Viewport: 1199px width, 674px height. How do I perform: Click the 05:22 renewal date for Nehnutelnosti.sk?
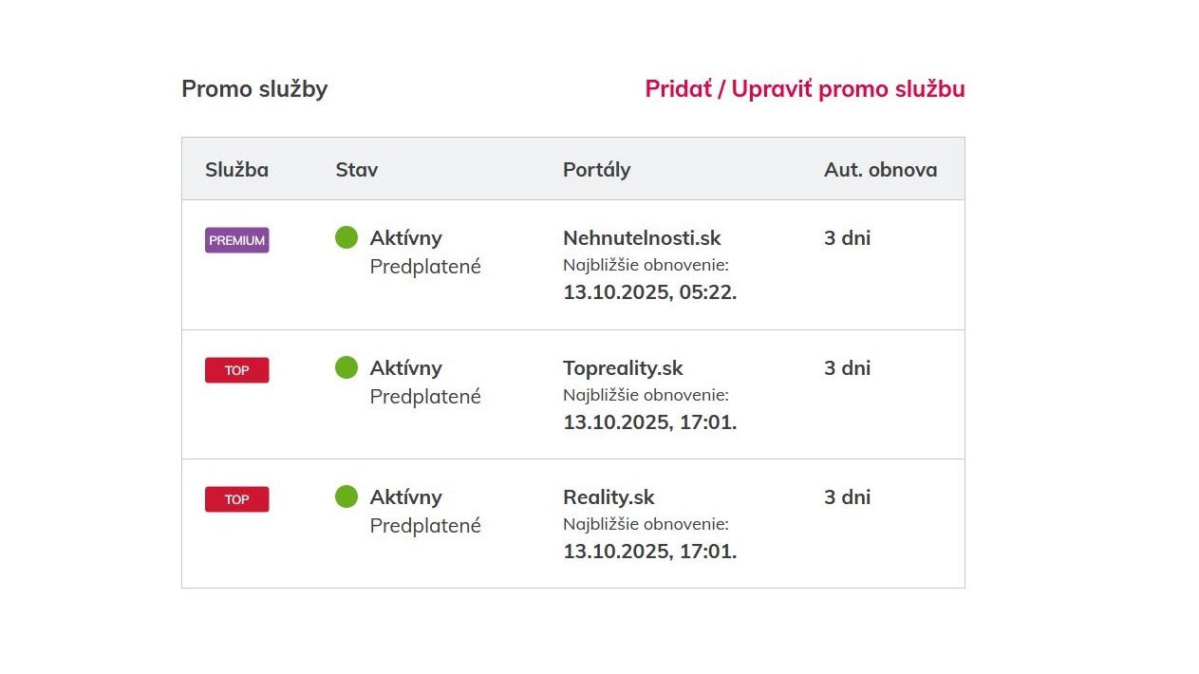coord(649,292)
